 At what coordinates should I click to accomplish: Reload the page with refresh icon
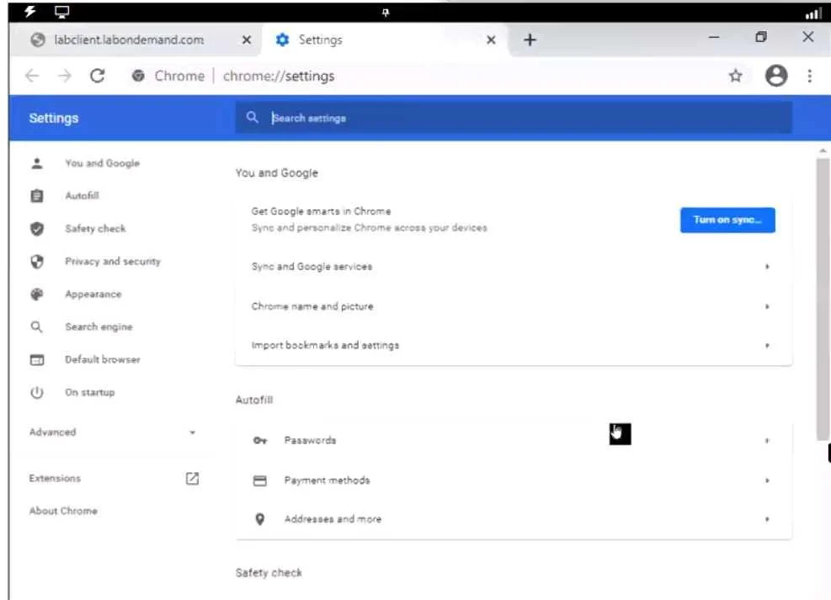[98, 77]
